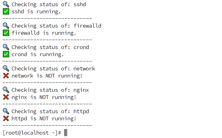Click green checkmark for sshd is running

[x=6, y=11]
